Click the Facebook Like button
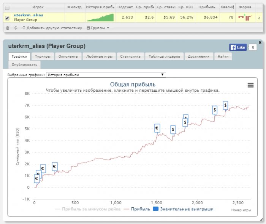Screen dimensions: 266x224 [x=238, y=47]
